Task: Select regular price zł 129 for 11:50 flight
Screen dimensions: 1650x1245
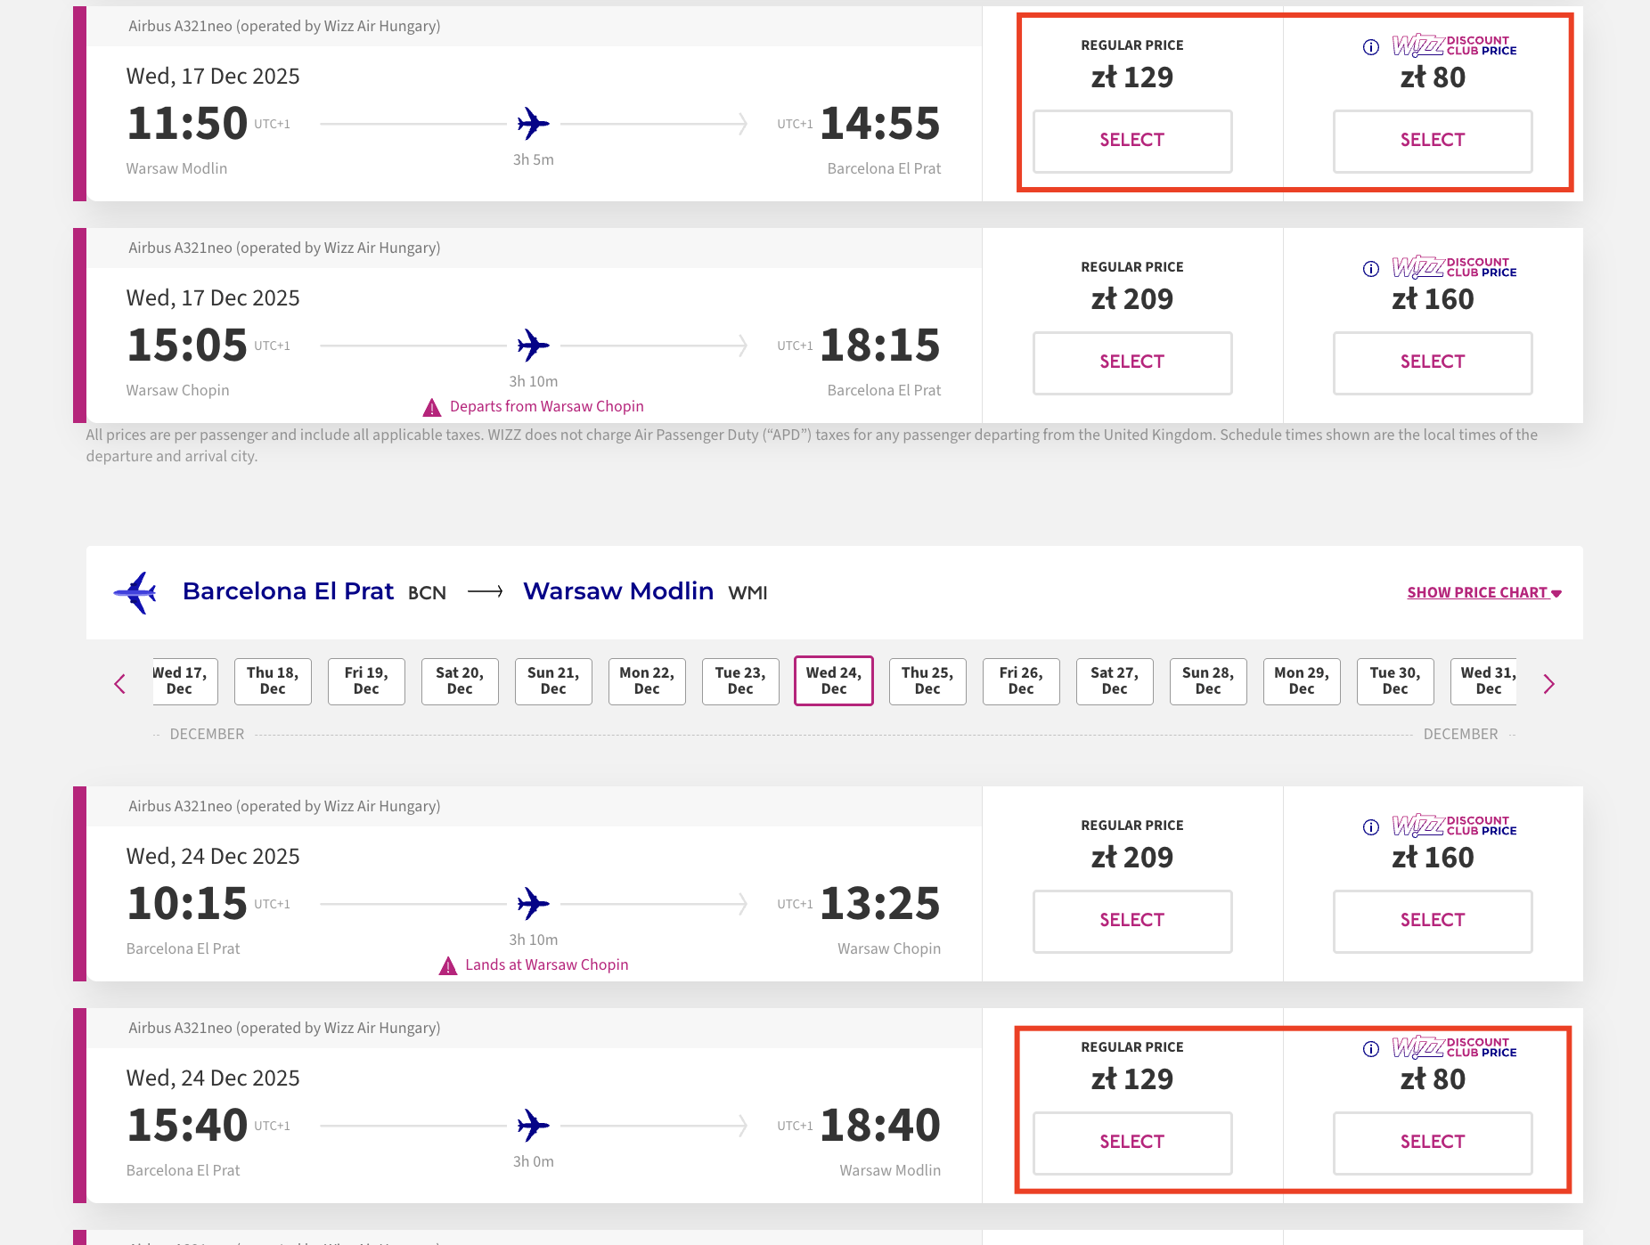Action: [1132, 141]
